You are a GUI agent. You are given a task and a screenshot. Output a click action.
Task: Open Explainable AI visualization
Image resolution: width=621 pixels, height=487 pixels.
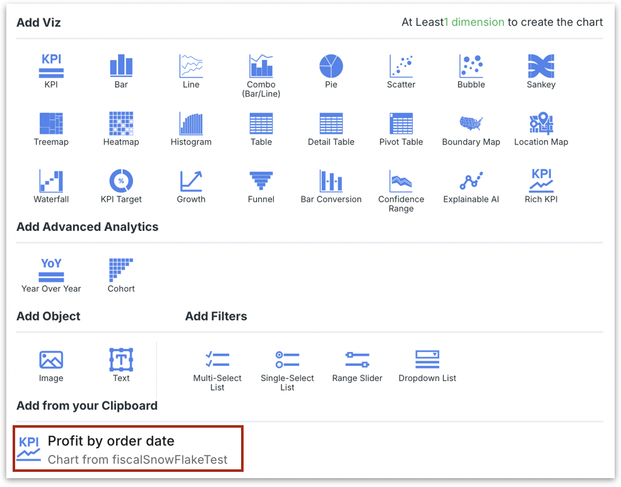point(471,181)
